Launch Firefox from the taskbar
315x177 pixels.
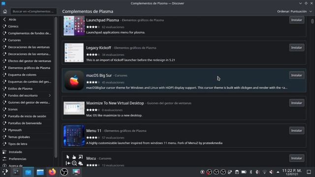pos(52,172)
